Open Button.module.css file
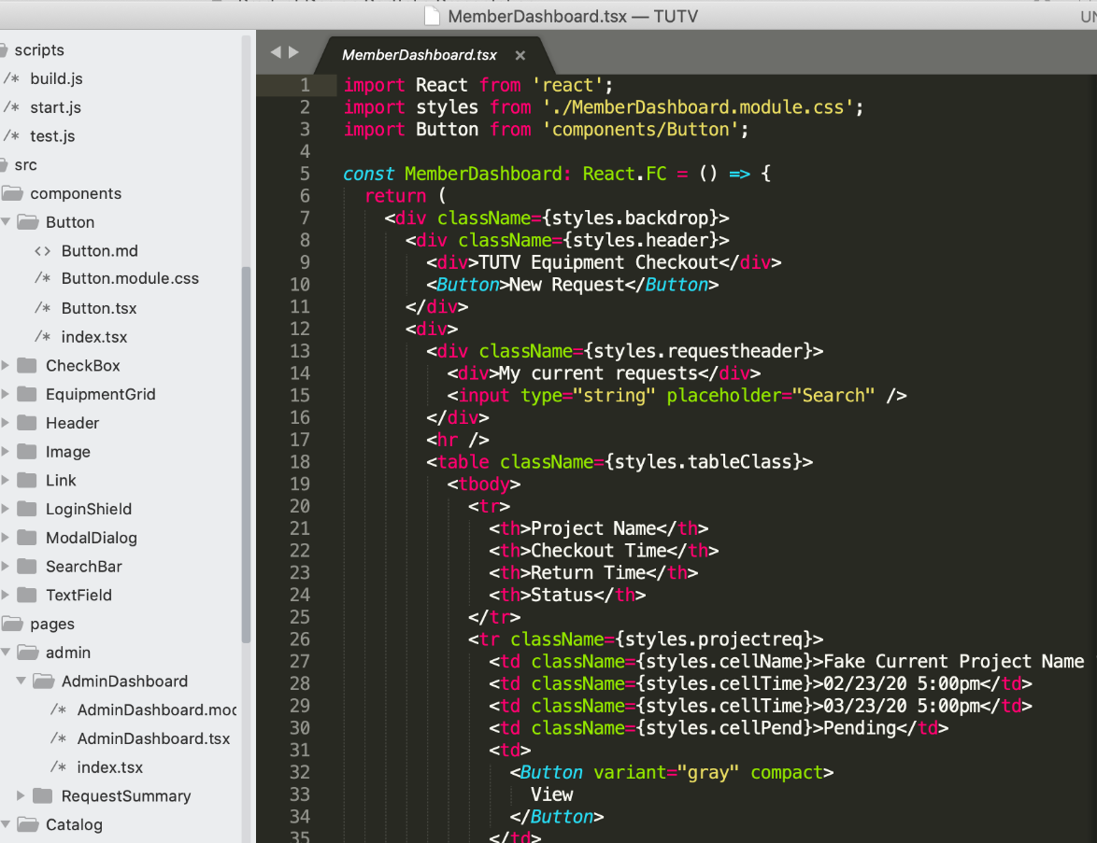 pyautogui.click(x=130, y=278)
